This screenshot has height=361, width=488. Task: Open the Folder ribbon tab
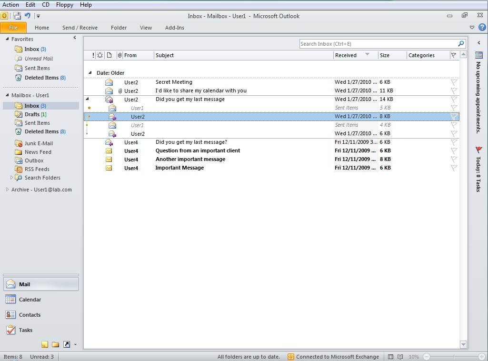pos(119,28)
